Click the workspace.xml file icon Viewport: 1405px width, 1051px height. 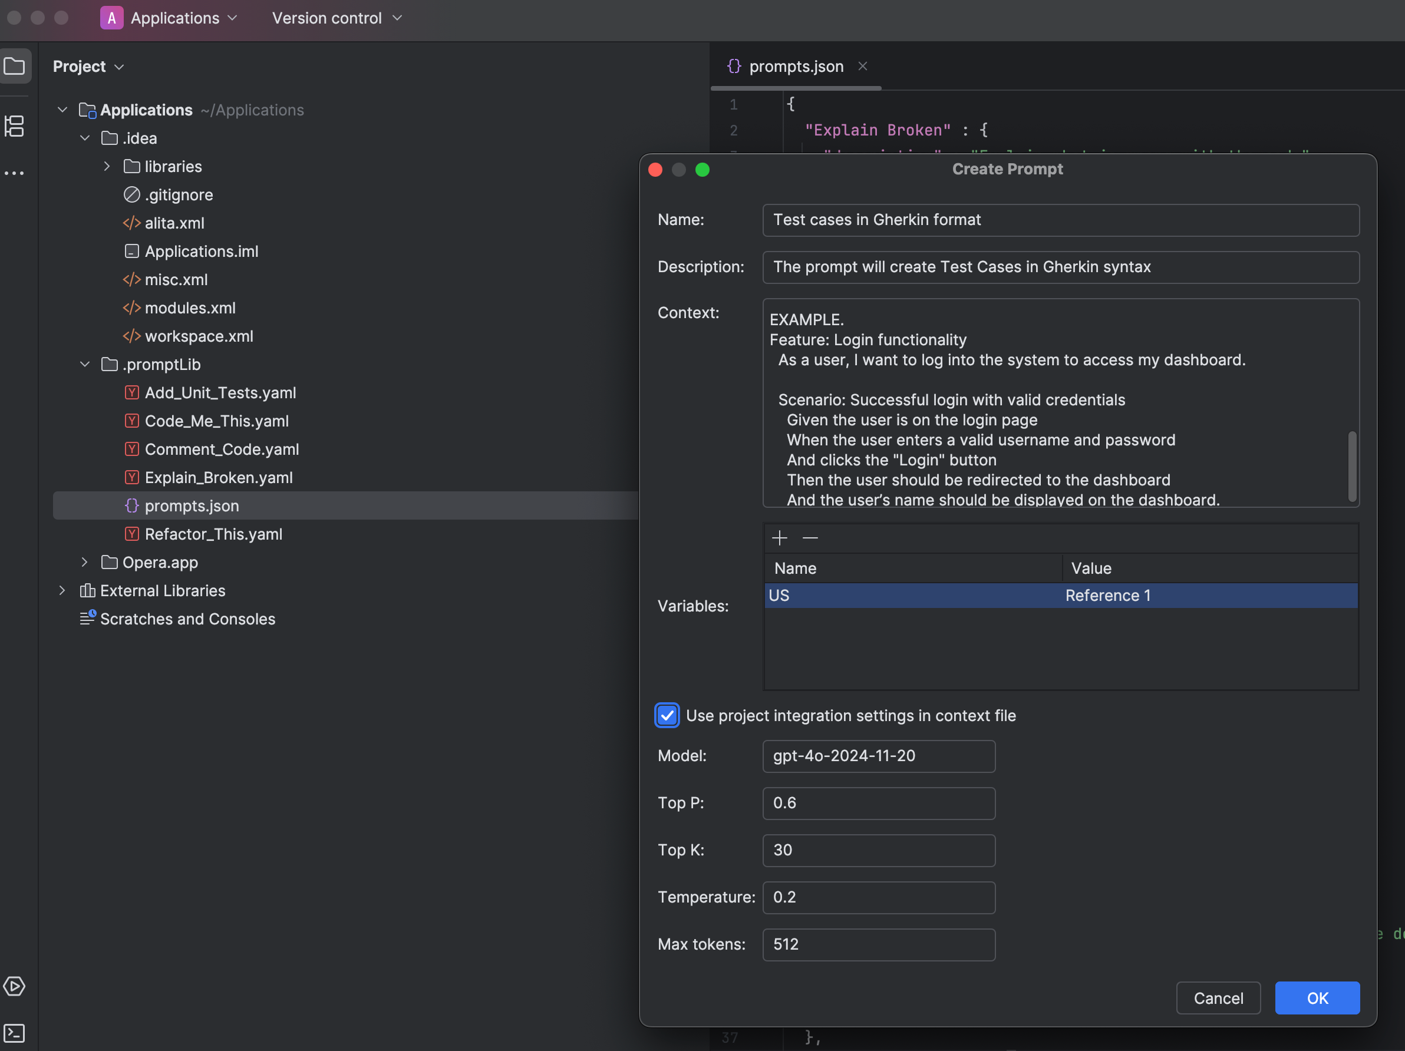point(131,336)
